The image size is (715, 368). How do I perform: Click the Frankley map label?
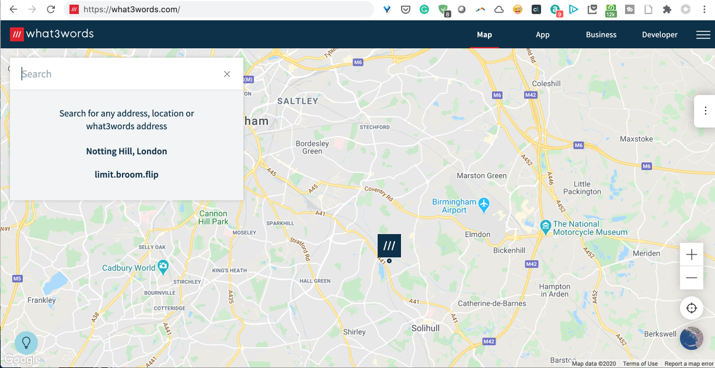click(x=42, y=300)
